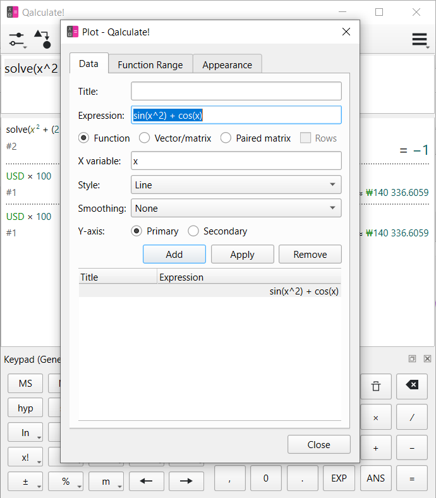
Task: Switch to the Appearance tab
Action: pos(227,65)
